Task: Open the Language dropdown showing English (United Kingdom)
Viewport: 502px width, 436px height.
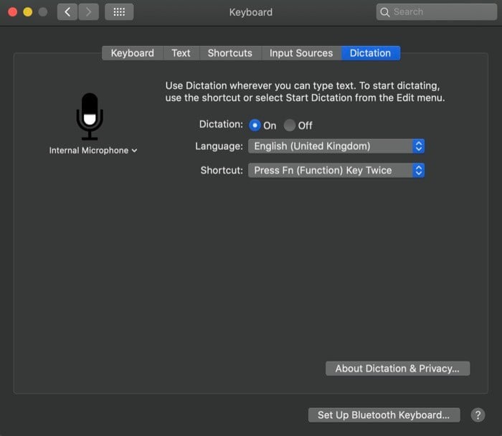Action: [x=336, y=146]
